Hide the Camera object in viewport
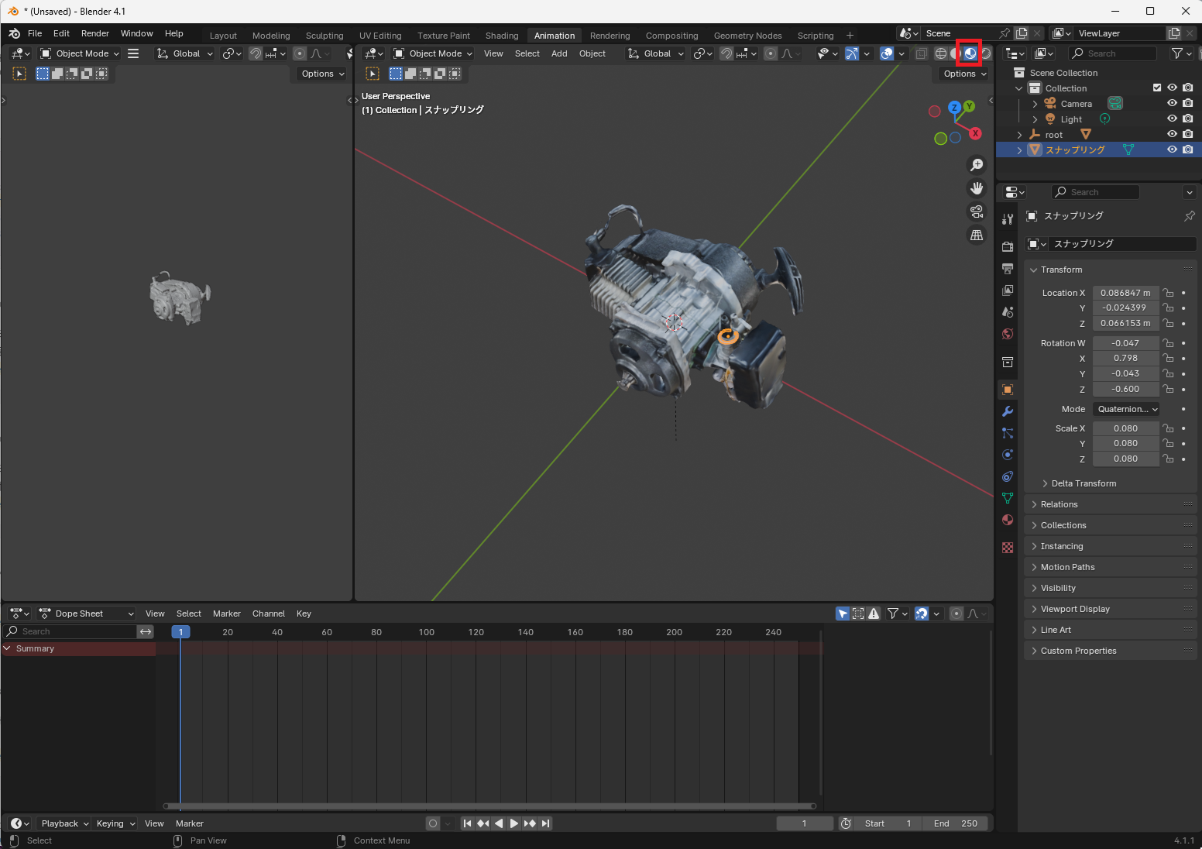The width and height of the screenshot is (1202, 849). (x=1172, y=103)
